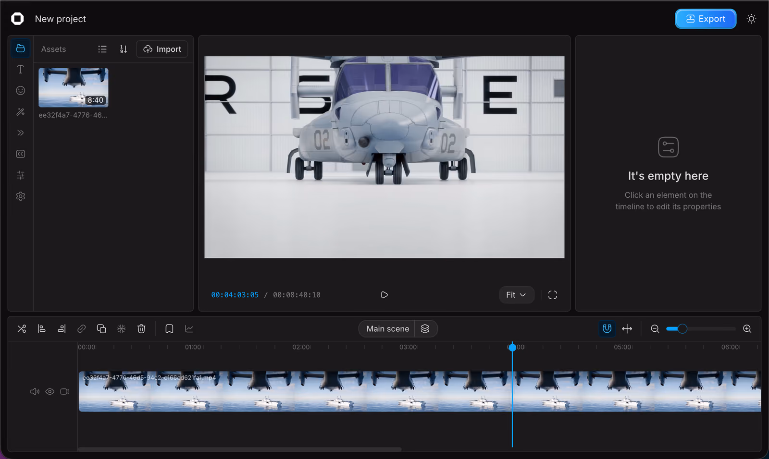The width and height of the screenshot is (769, 459).
Task: Trim clip end to playhead
Action: coord(62,329)
